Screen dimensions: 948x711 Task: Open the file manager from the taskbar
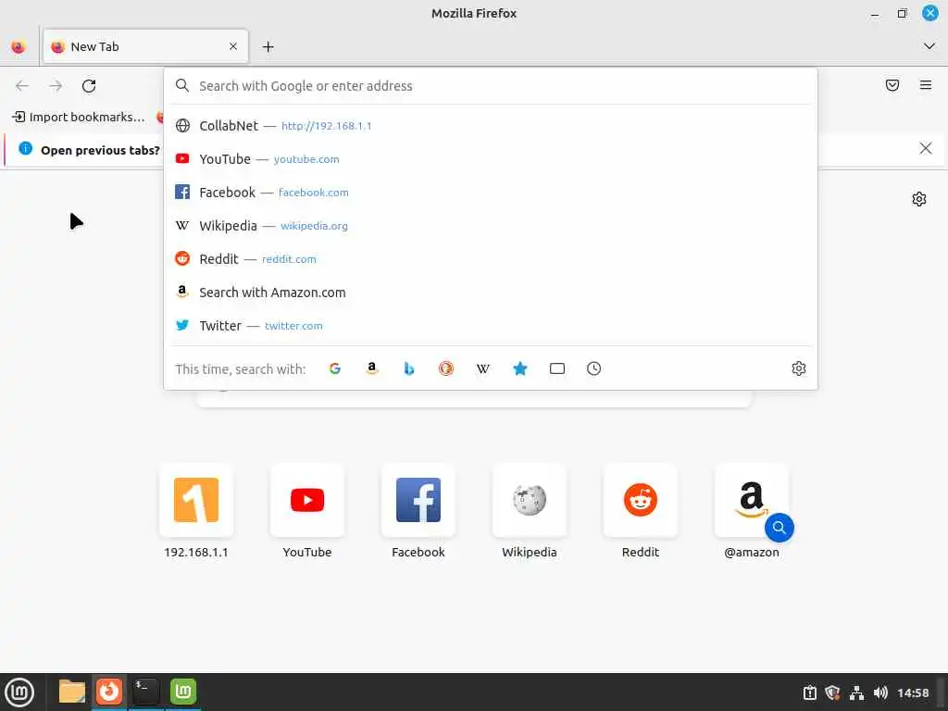pos(72,692)
